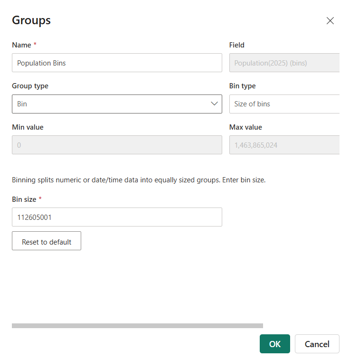Image resolution: width=349 pixels, height=359 pixels.
Task: Click the disabled Min value field showing 0
Action: (117, 145)
